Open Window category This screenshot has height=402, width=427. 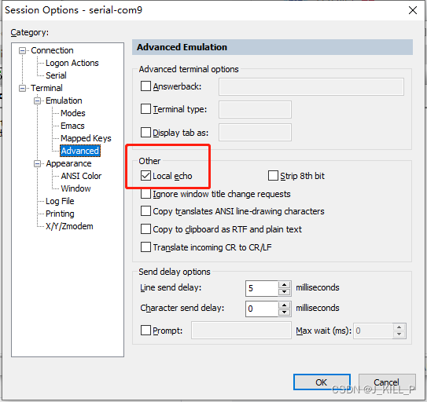(75, 188)
